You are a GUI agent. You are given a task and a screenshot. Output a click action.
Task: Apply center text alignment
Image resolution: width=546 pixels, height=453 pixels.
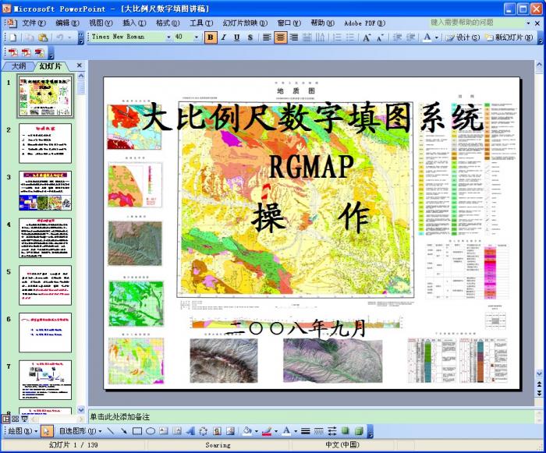point(281,37)
